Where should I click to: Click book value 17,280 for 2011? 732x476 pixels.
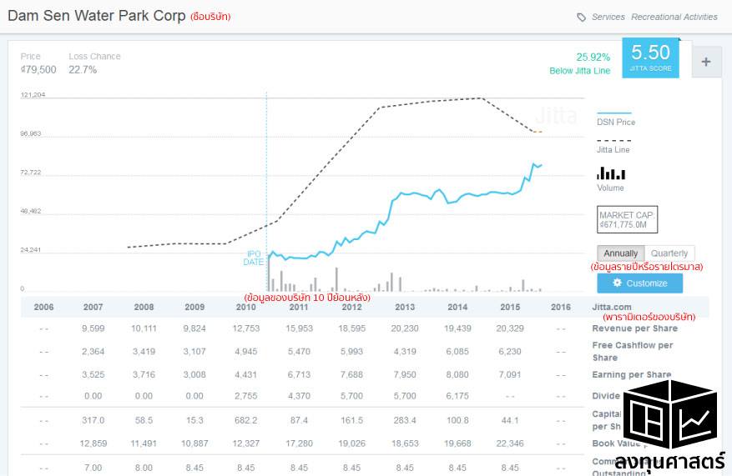click(x=299, y=443)
